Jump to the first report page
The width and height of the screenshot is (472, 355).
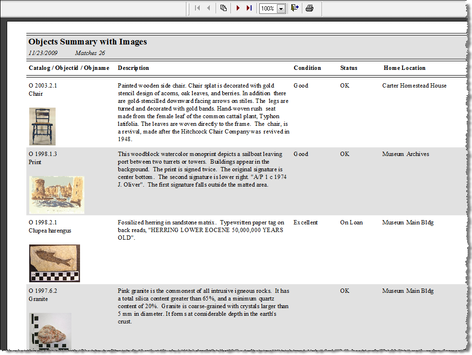(197, 8)
